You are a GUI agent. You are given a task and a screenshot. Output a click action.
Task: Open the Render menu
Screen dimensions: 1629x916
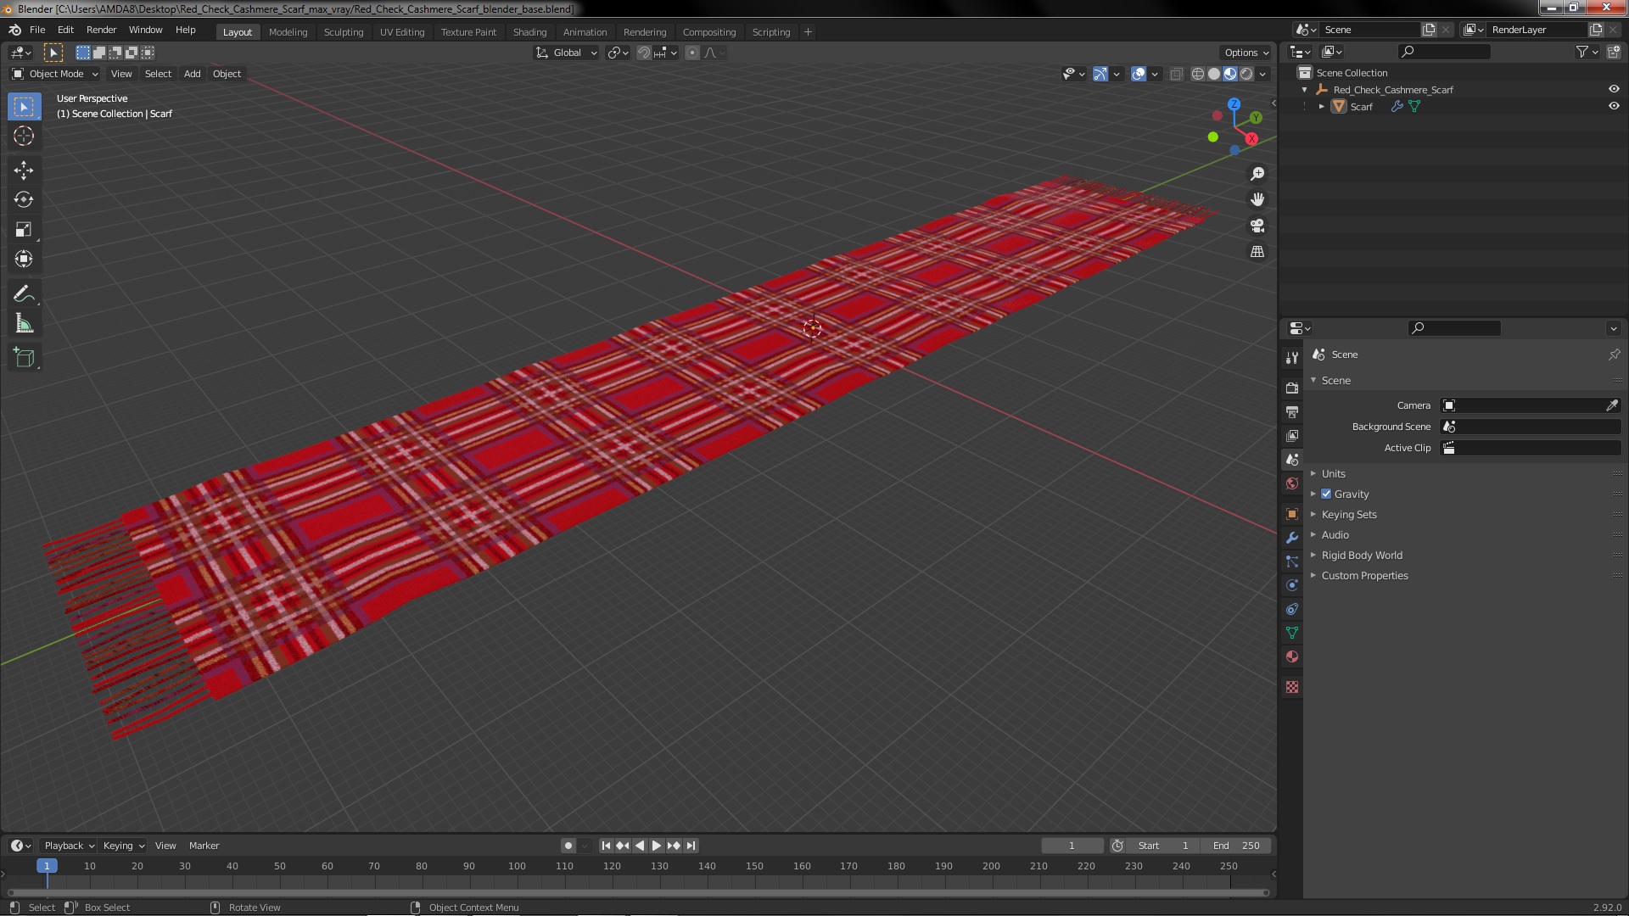pyautogui.click(x=101, y=30)
